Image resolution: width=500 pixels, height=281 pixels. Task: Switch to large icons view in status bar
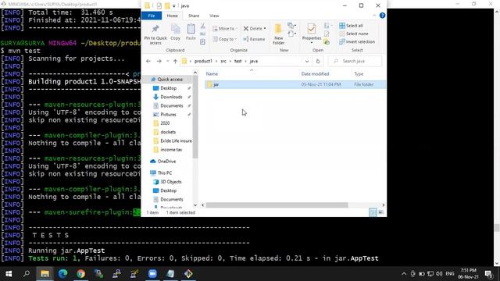381,212
